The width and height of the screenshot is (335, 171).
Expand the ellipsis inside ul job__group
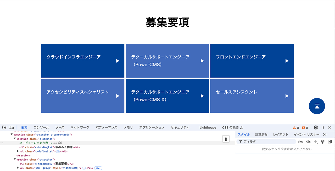point(84,168)
